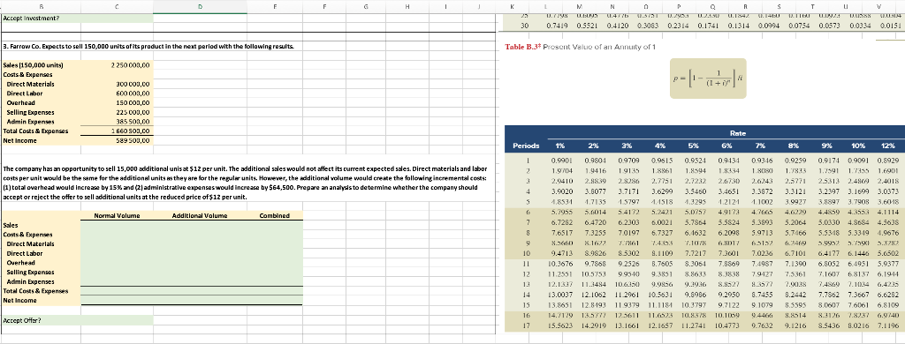The height and width of the screenshot is (344, 905).
Task: Select Admin Expenses input cell under Additional Volume
Action: pos(201,281)
